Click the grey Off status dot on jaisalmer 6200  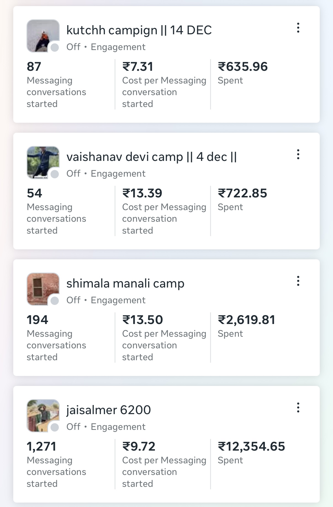tap(55, 427)
